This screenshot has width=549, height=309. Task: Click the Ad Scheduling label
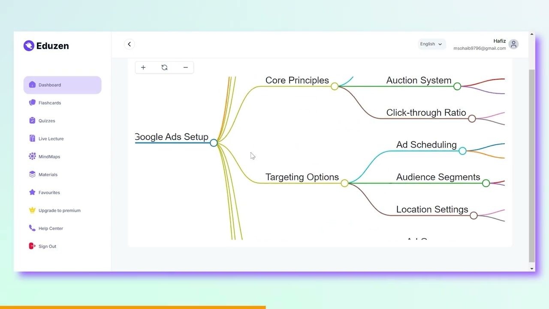[x=426, y=145]
